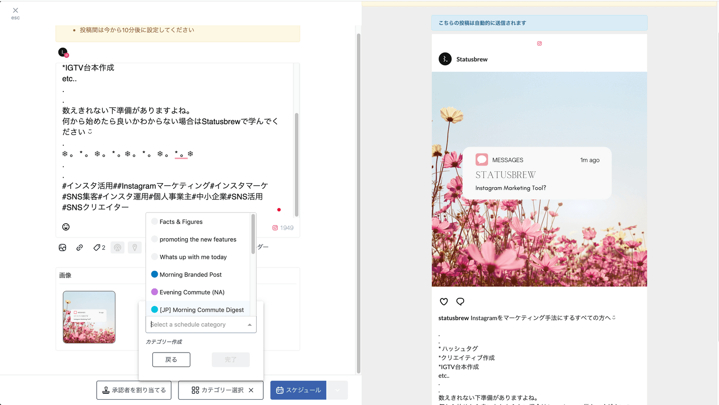This screenshot has width=719, height=405.
Task: Open the attached flower image thumbnail
Action: tap(89, 317)
